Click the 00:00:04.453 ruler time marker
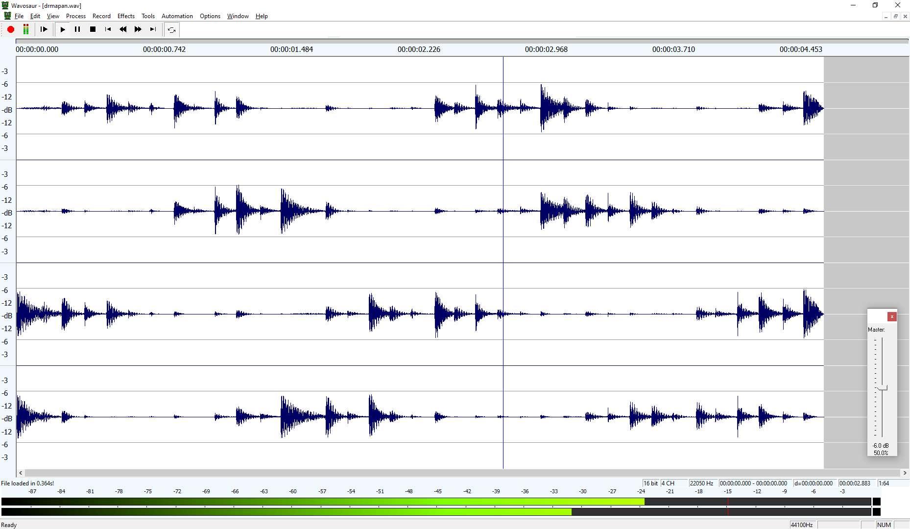This screenshot has width=910, height=529. (801, 49)
